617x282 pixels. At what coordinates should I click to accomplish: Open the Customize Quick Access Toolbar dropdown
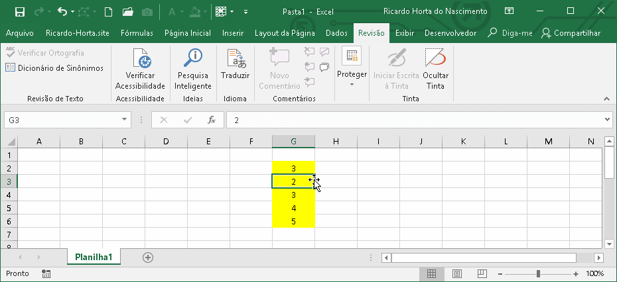(246, 12)
